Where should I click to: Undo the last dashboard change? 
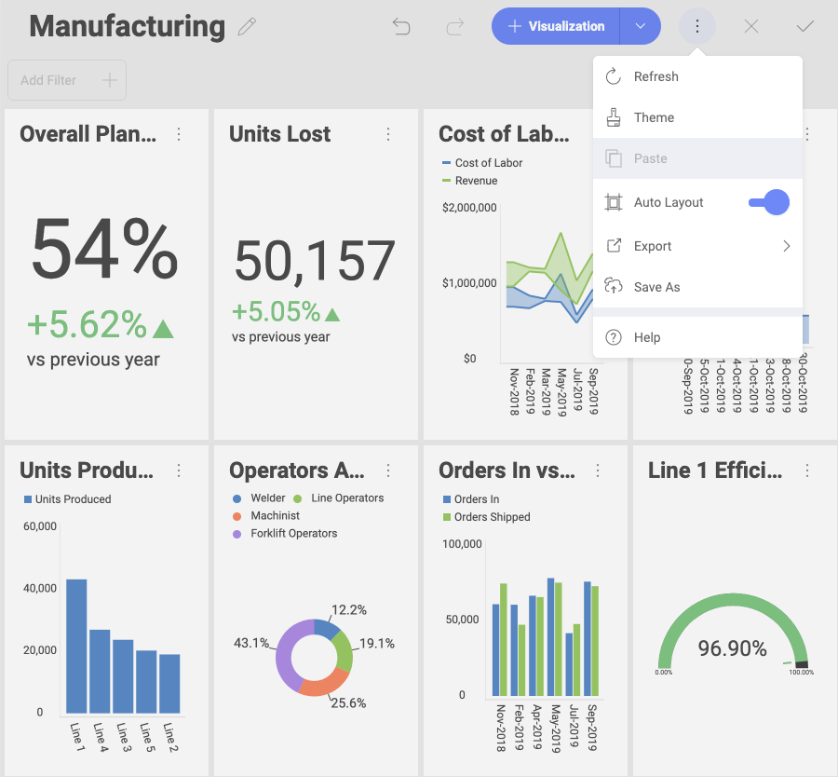[401, 27]
